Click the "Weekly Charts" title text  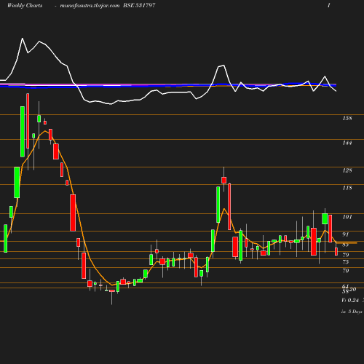(x=25, y=6)
